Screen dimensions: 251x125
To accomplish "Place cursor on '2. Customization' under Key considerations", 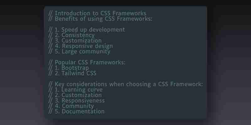I will coord(75,95).
